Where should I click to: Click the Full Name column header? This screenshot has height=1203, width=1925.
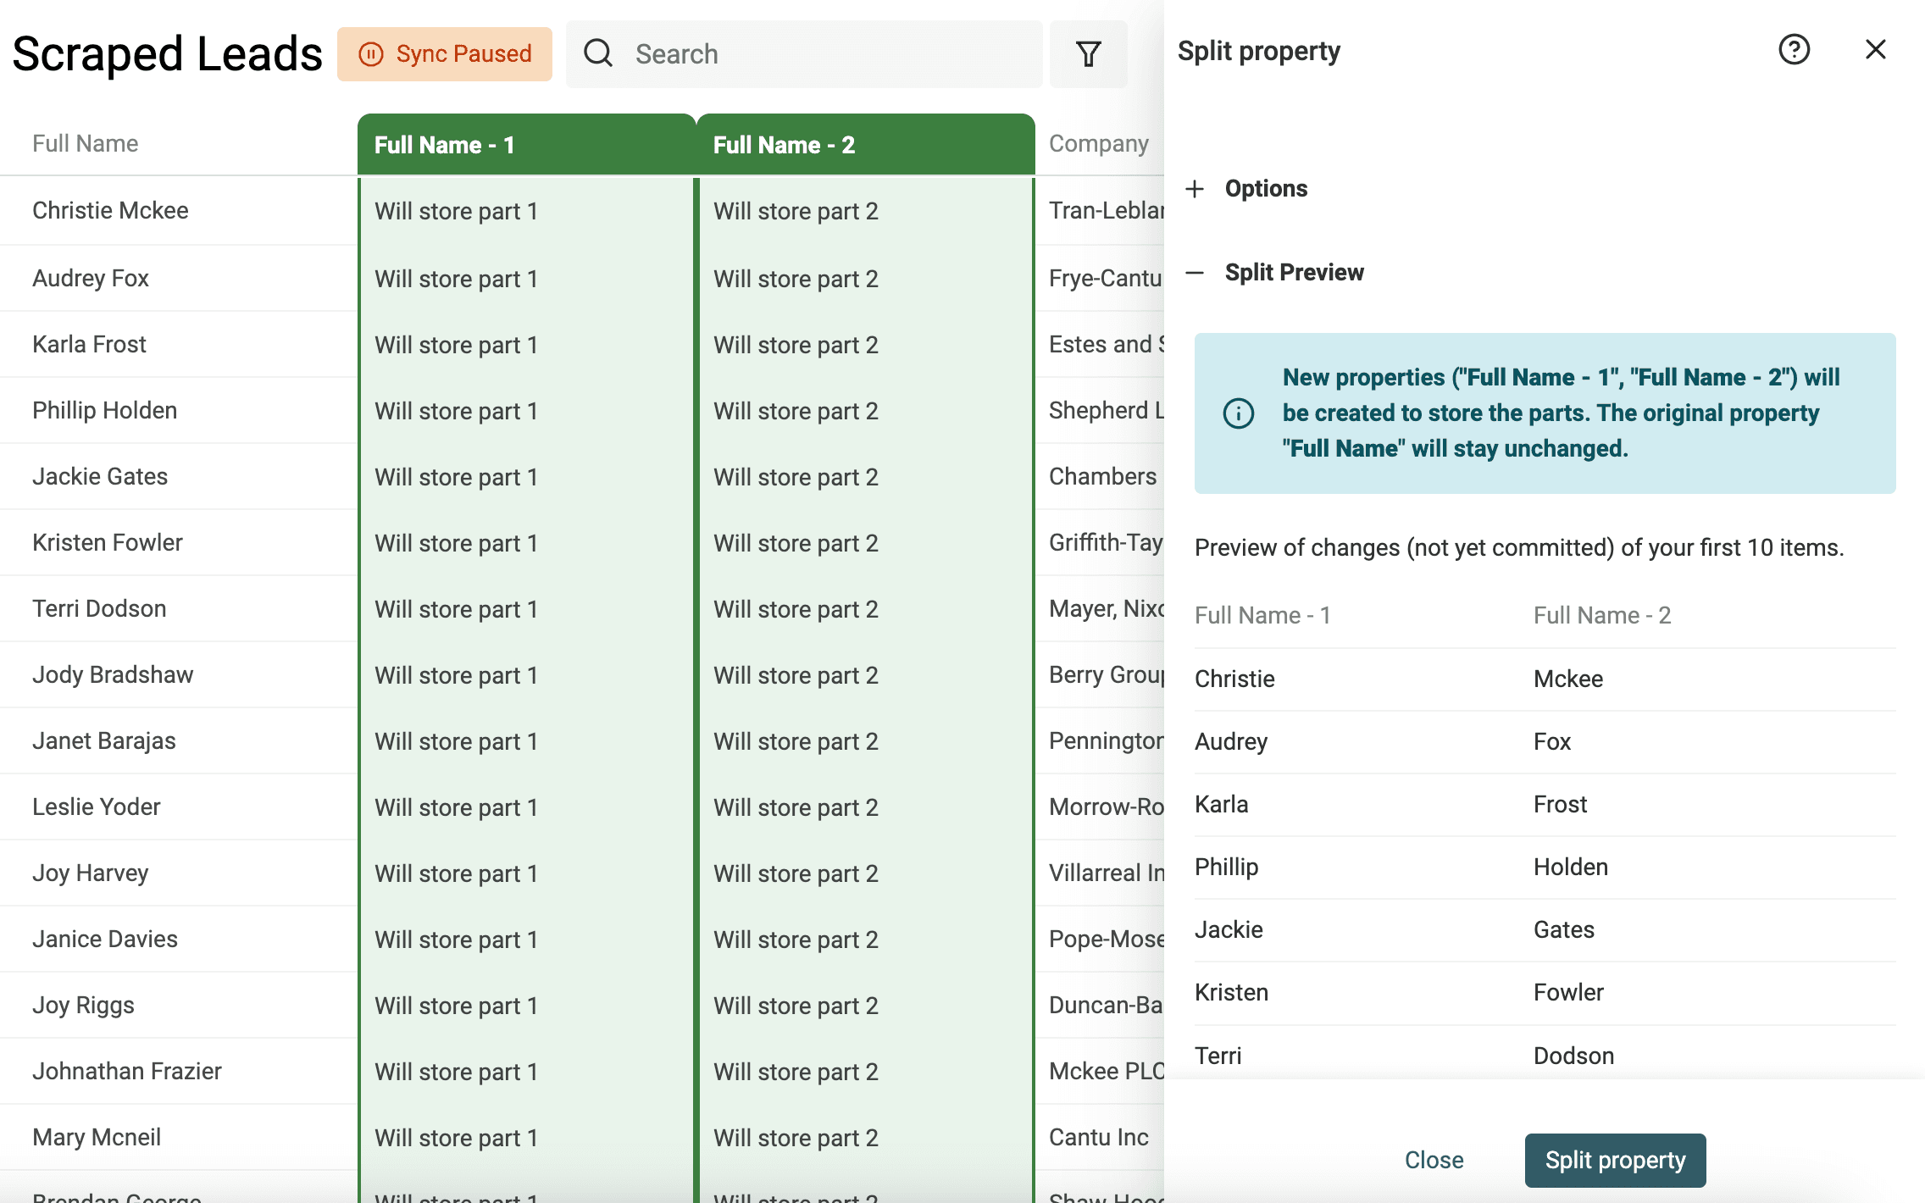coord(86,143)
